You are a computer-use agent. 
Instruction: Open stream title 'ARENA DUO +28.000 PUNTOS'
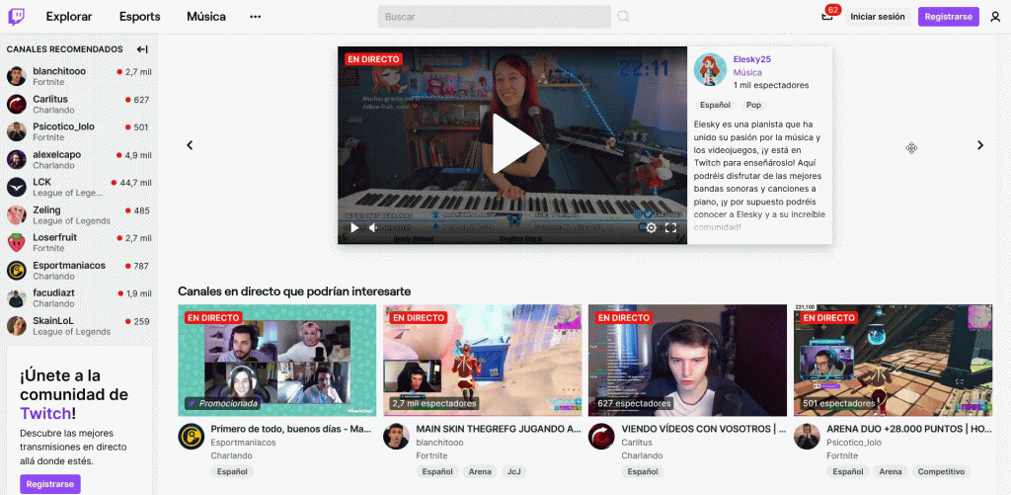pos(909,429)
